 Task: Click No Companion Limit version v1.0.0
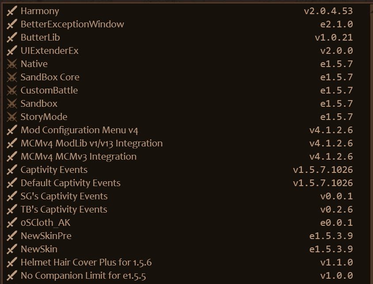337,276
